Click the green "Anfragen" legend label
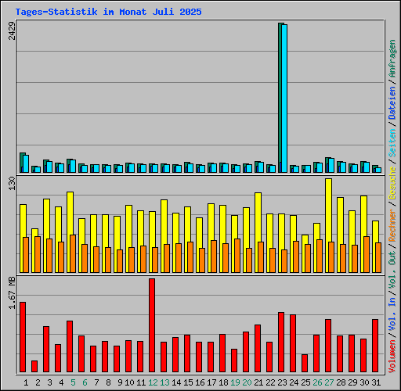401x391 pixels. (x=392, y=59)
